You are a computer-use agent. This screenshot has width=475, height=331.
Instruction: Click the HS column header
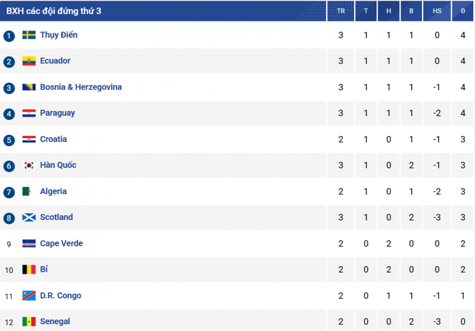(437, 11)
